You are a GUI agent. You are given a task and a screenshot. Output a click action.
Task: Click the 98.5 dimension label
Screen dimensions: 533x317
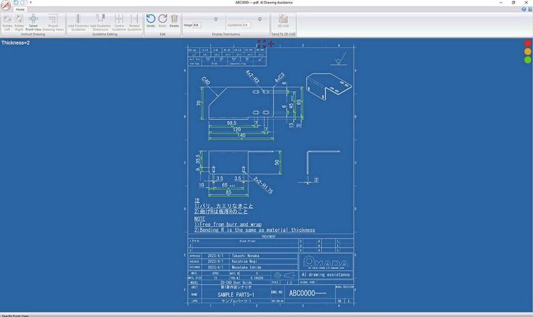coord(231,123)
